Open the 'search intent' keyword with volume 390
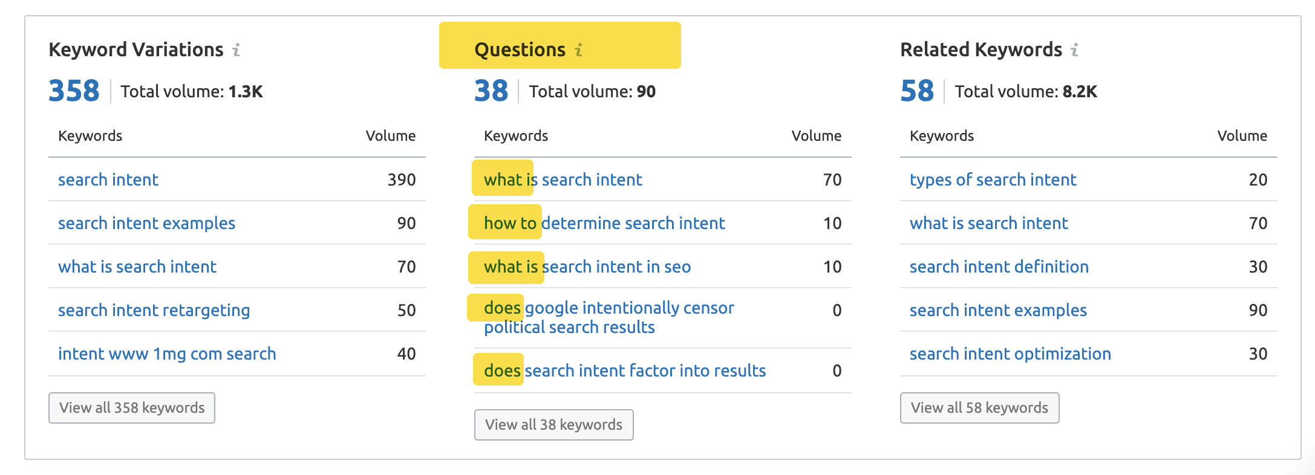Viewport: 1315px width, 475px height. pos(108,179)
